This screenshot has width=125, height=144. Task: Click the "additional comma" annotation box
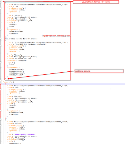[x=99, y=71]
